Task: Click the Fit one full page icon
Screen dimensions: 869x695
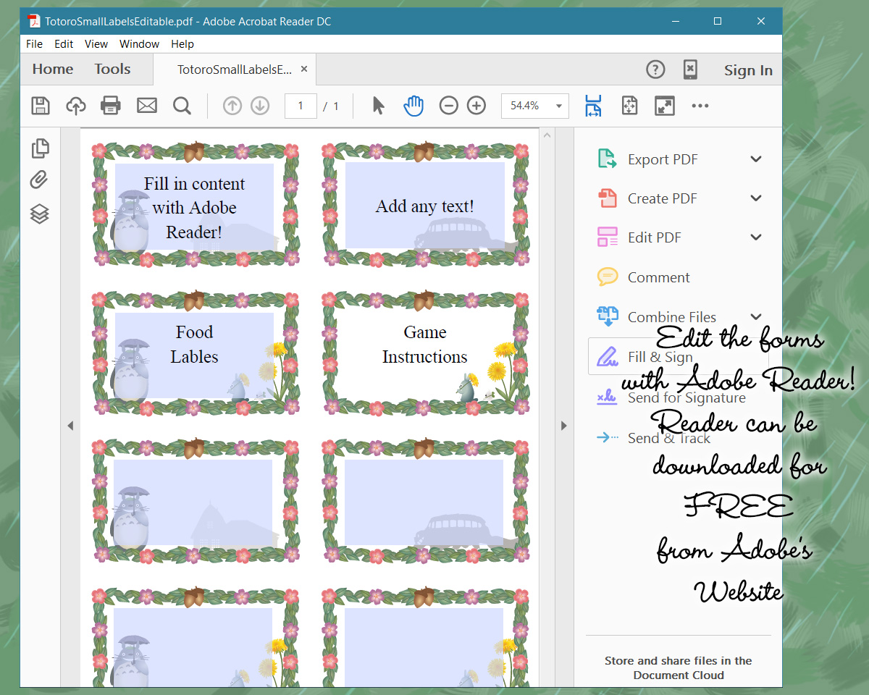Action: pyautogui.click(x=629, y=106)
